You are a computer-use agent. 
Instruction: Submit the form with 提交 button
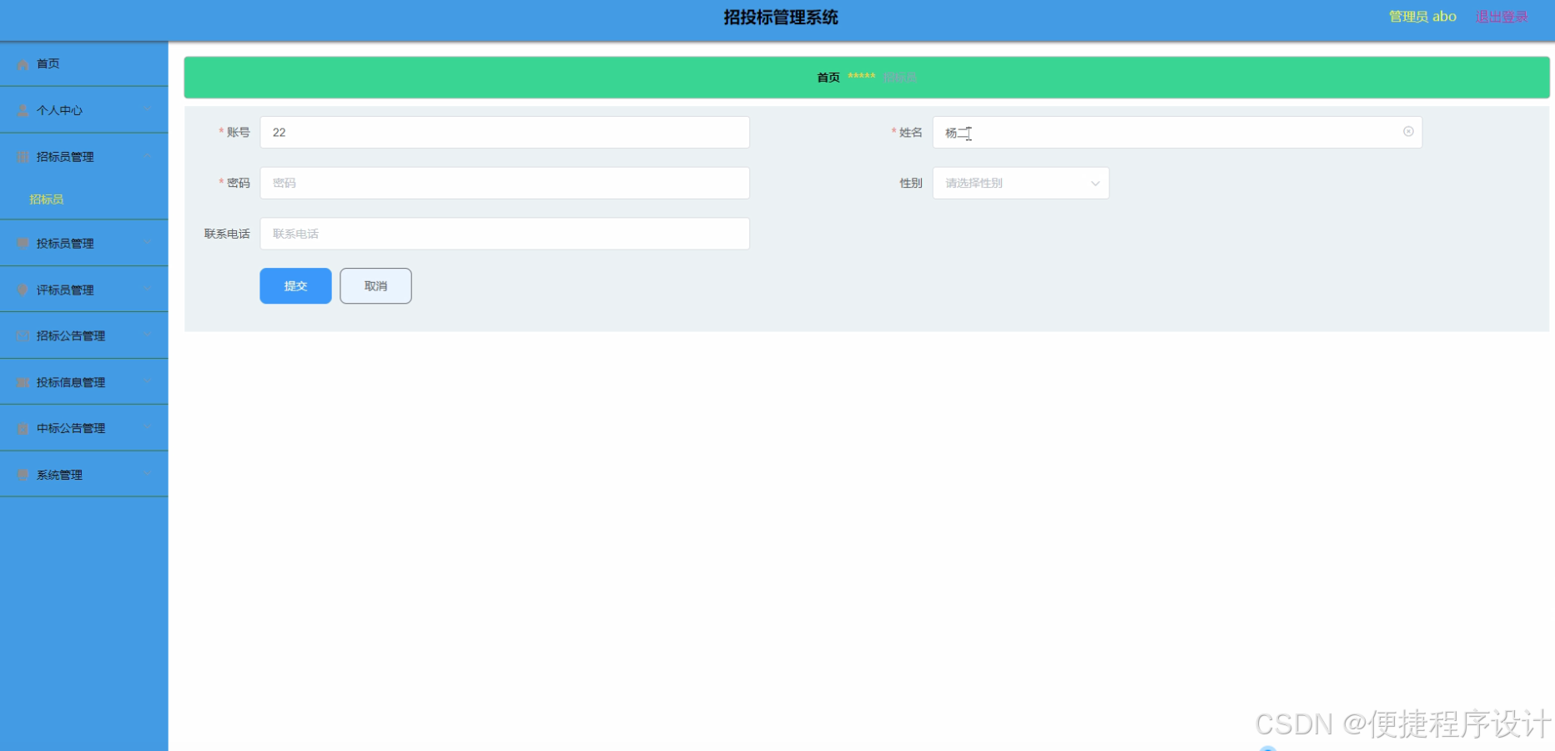coord(295,286)
